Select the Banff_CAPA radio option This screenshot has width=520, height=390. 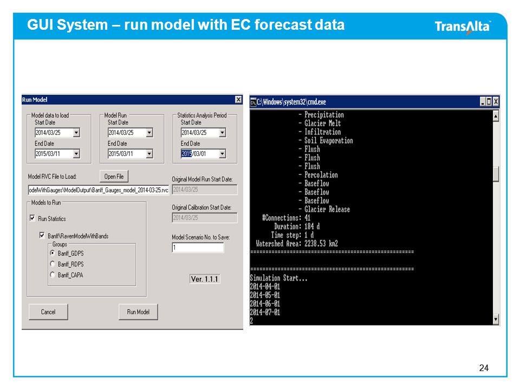(53, 275)
